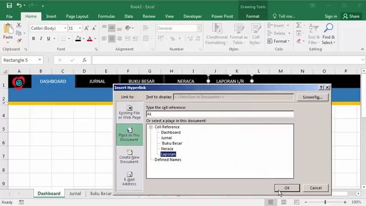Open Find & Select magnifier

coord(328,34)
